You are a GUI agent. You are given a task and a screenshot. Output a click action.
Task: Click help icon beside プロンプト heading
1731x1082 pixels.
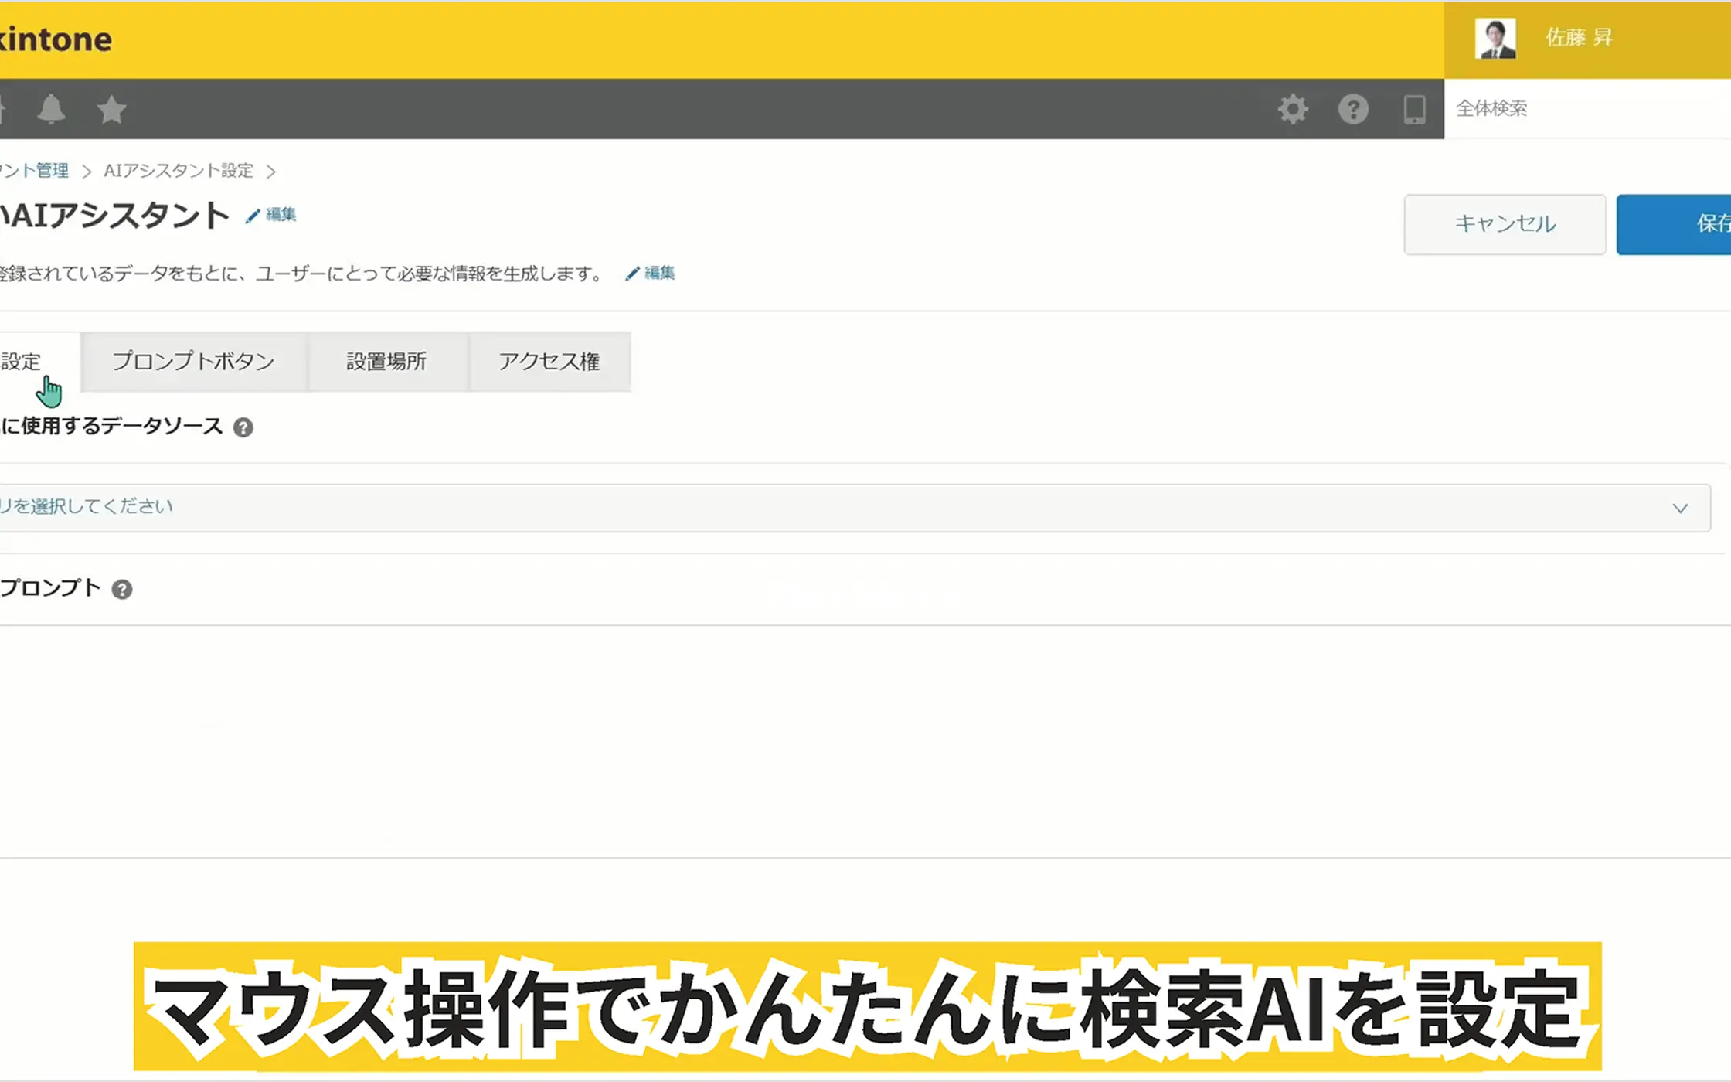tap(122, 590)
